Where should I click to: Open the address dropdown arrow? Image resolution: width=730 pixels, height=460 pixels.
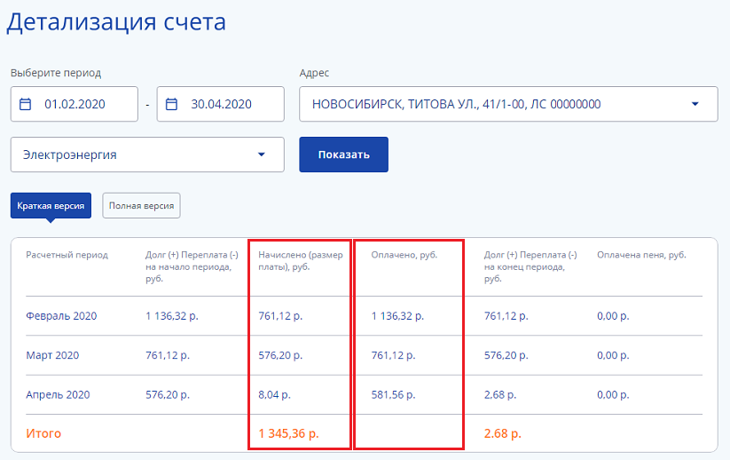[695, 104]
